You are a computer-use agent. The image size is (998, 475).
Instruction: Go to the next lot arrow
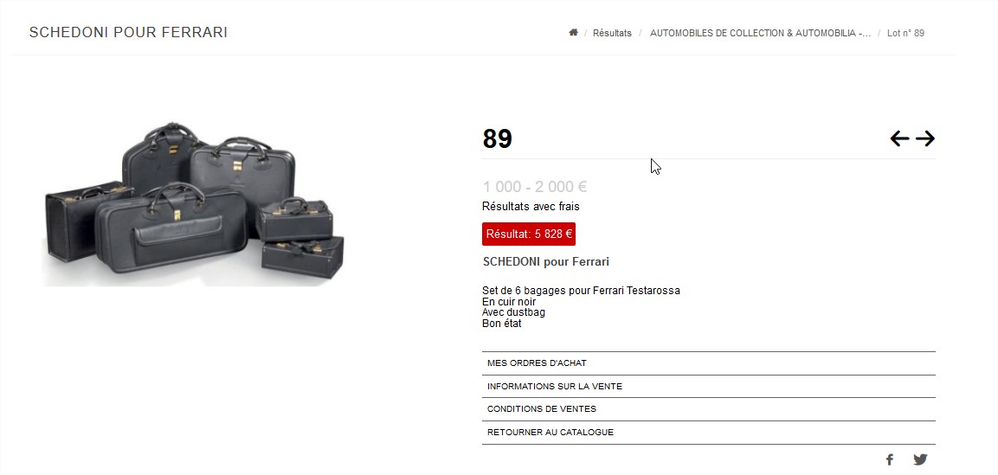(924, 138)
